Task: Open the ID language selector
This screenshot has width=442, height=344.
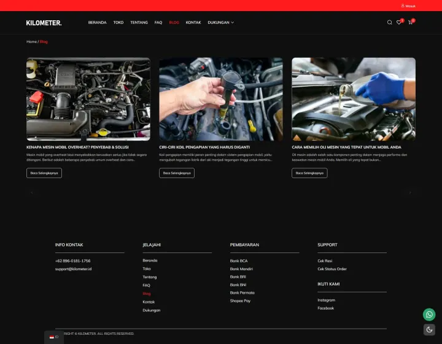Action: (54, 337)
